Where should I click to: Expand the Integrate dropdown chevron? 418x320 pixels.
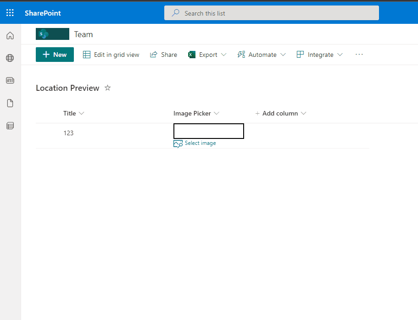[340, 55]
